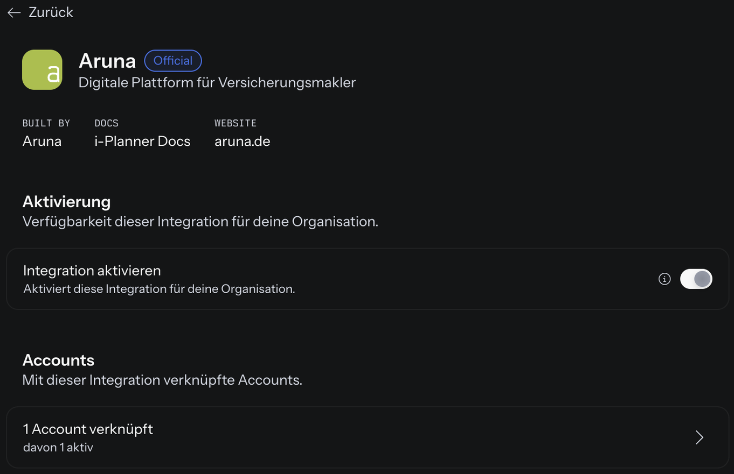Viewport: 734px width, 474px height.
Task: Click 'Aktiviert diese Integration für deine Organisation' text
Action: (160, 289)
